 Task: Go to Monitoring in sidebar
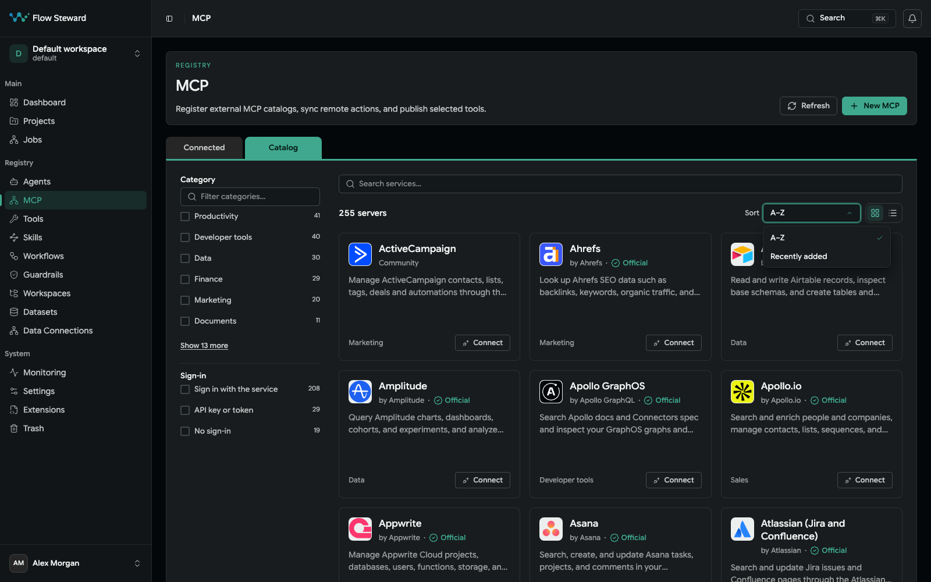click(76, 372)
